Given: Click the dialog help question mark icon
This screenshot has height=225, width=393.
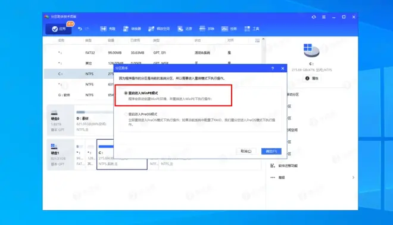Looking at the screenshot, I should coord(273,68).
